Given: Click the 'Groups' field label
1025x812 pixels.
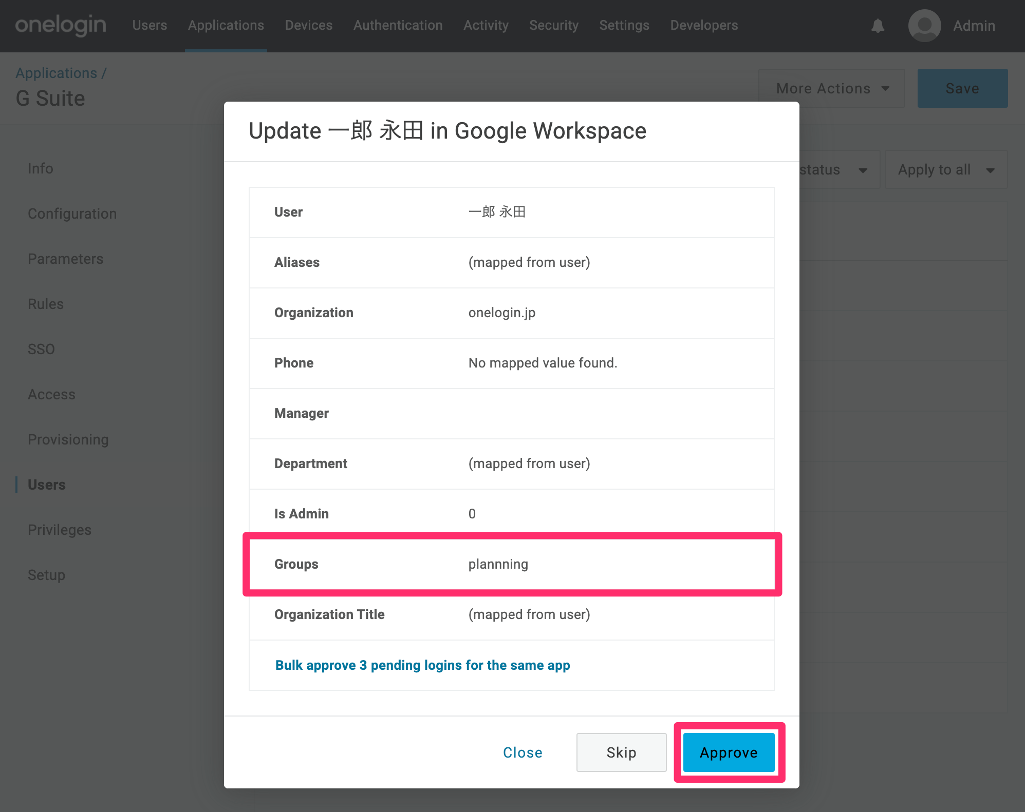Looking at the screenshot, I should pyautogui.click(x=296, y=564).
